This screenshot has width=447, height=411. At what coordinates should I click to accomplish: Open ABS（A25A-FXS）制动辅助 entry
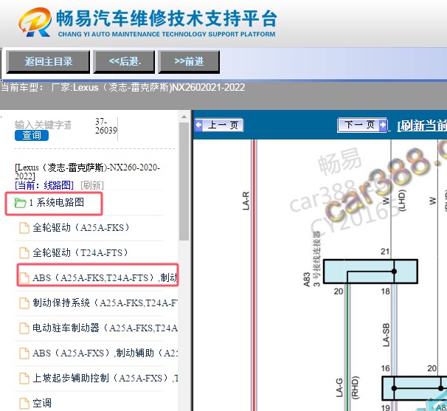coord(105,353)
